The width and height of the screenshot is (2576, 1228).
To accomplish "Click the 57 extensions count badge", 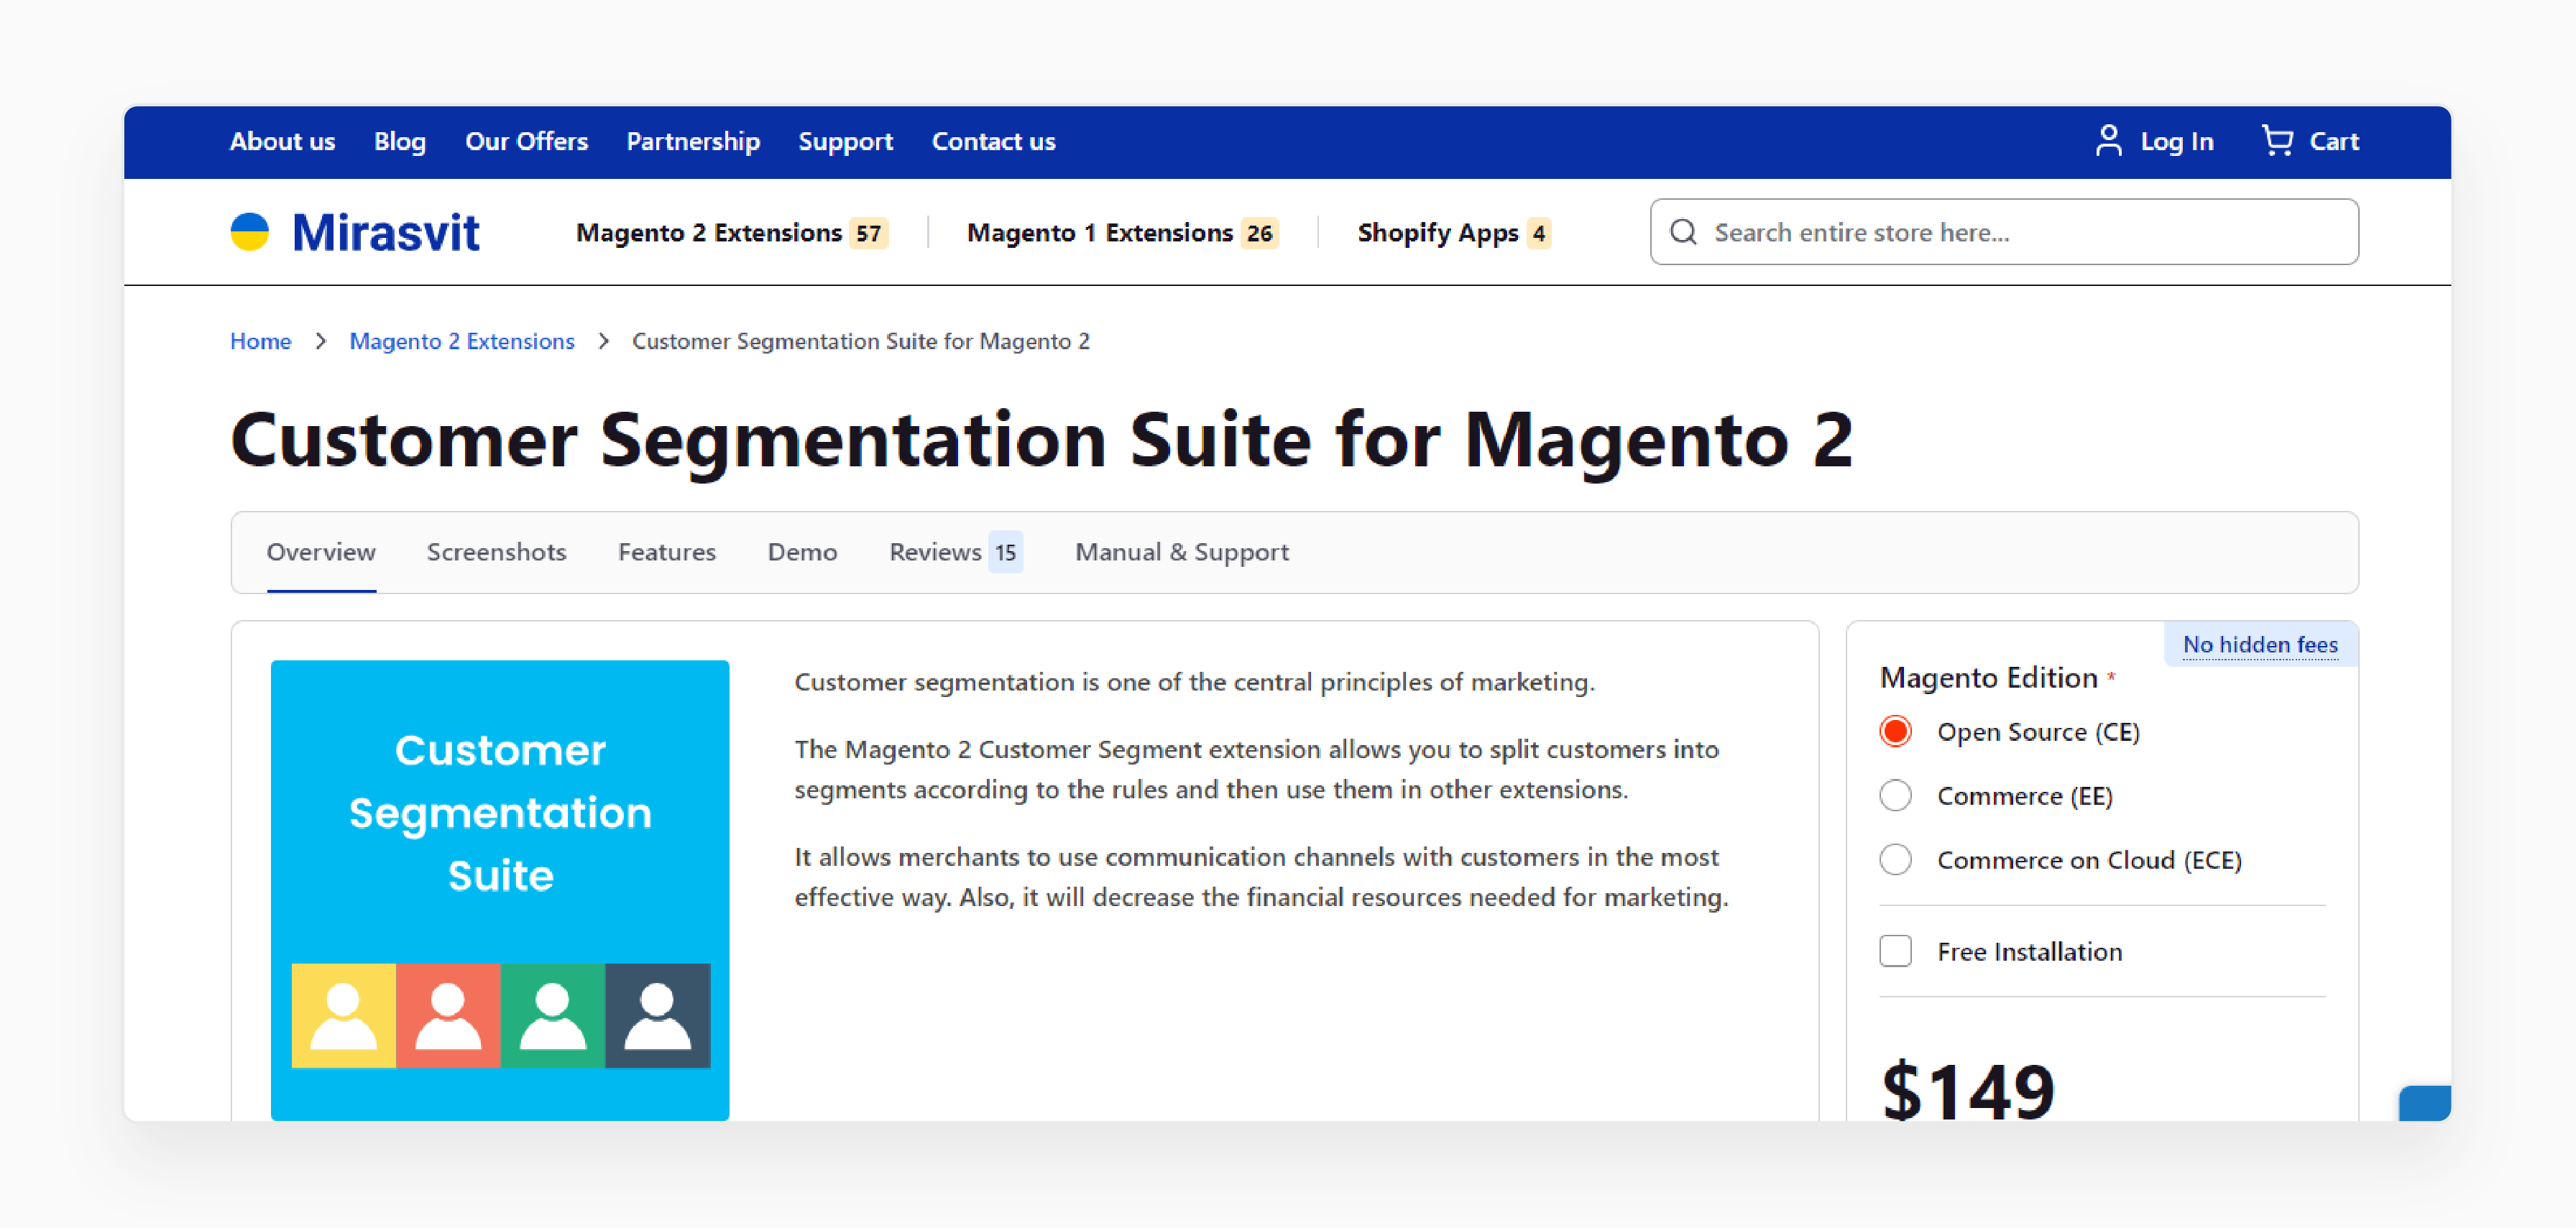I will pyautogui.click(x=868, y=233).
